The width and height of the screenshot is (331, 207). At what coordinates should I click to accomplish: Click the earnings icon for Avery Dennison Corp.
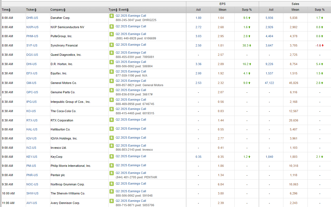pos(111,201)
